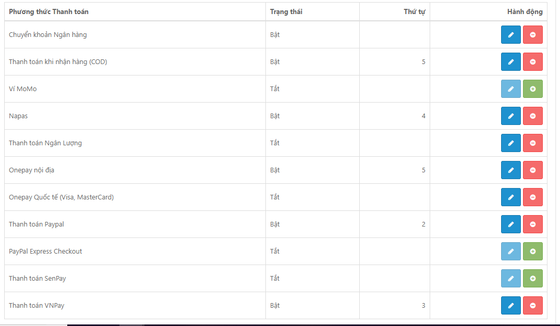560x326 pixels.
Task: Edit Thanh toán Ngân Lượng settings
Action: (510, 143)
